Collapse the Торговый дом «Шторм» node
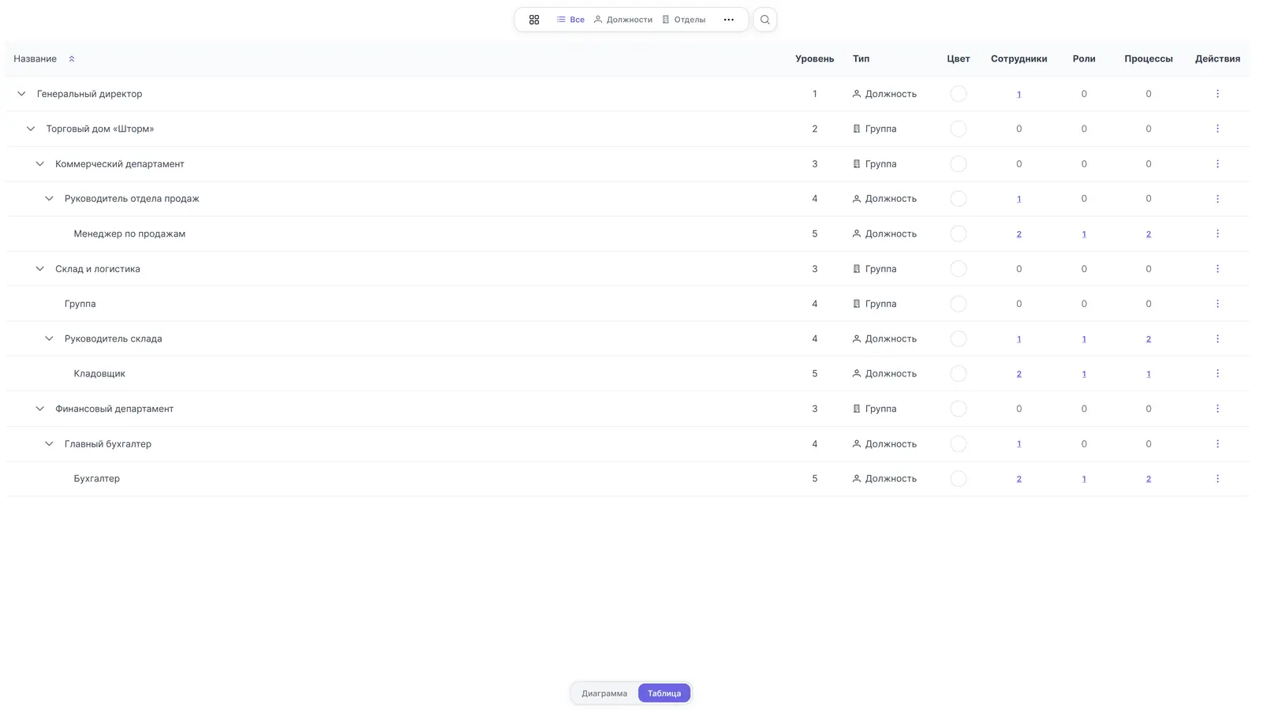 (x=31, y=129)
